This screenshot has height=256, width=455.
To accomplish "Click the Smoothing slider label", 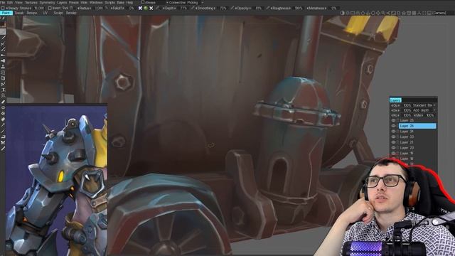I will click(x=205, y=8).
